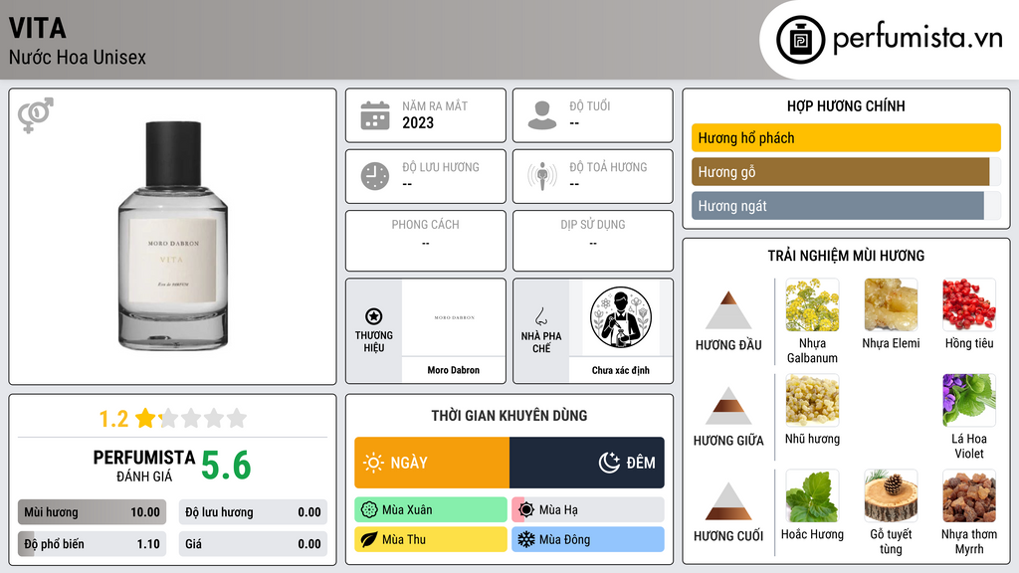Viewport: 1019px width, 573px height.
Task: Click the perfumista.vn site name
Action: point(917,39)
